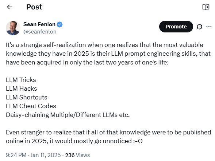The height and width of the screenshot is (161, 215).
Task: Click the LLM Cheat Codes line
Action: [31, 106]
